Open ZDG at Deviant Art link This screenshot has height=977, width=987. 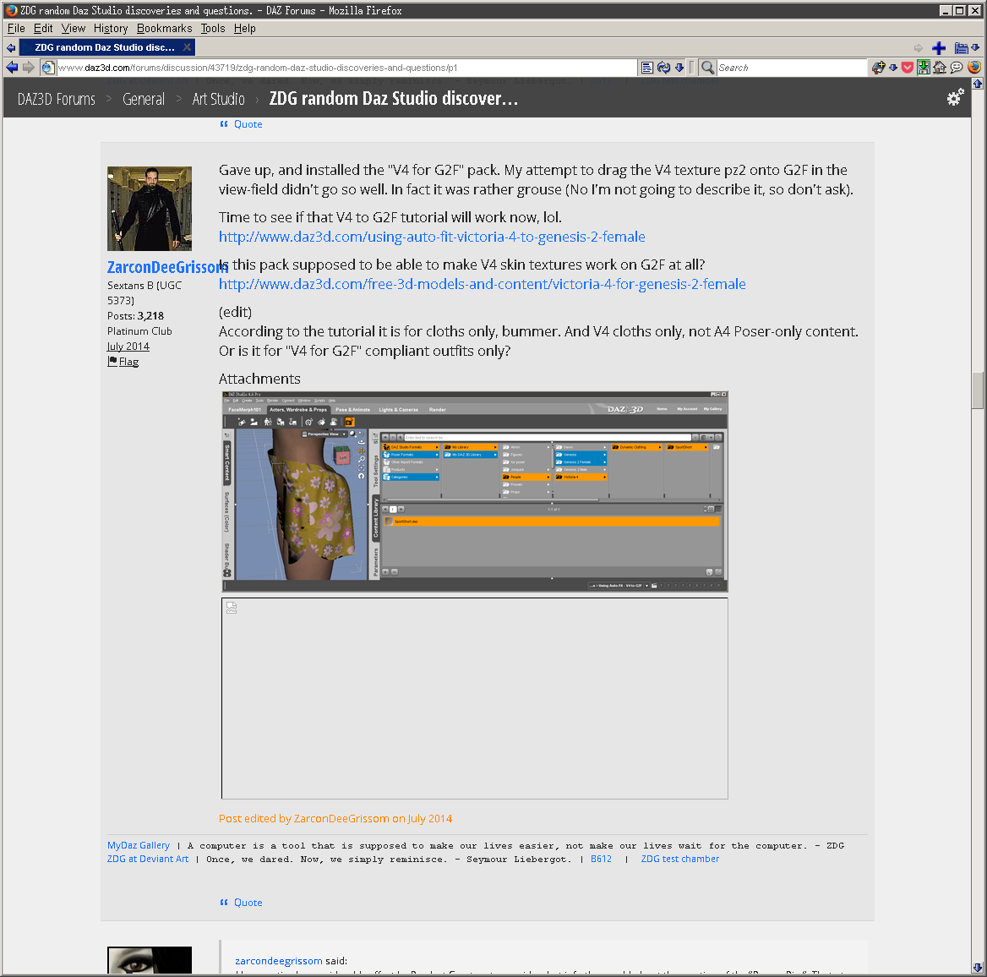(x=148, y=859)
